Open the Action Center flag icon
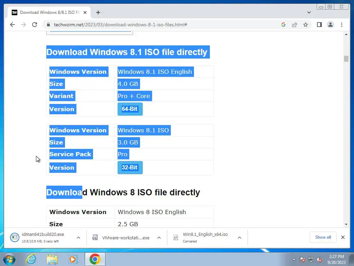 (x=302, y=259)
